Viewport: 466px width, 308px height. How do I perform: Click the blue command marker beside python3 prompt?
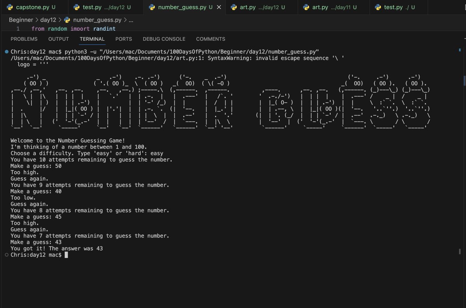[x=6, y=52]
